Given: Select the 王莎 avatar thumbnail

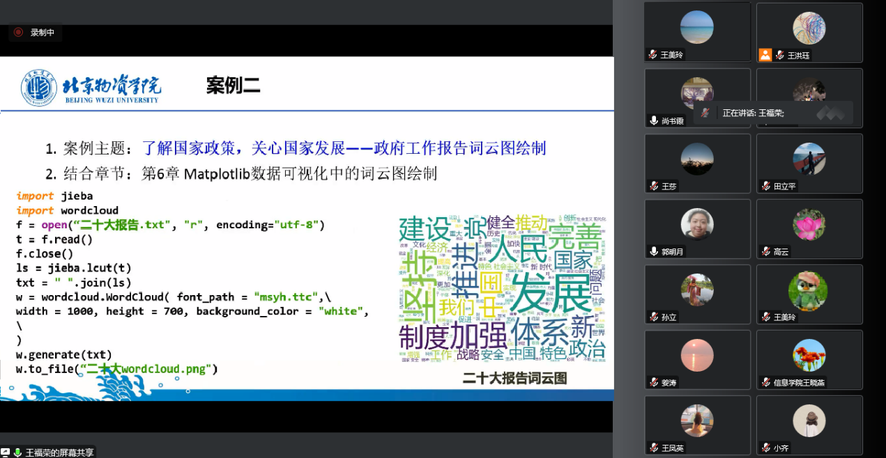Looking at the screenshot, I should [697, 159].
